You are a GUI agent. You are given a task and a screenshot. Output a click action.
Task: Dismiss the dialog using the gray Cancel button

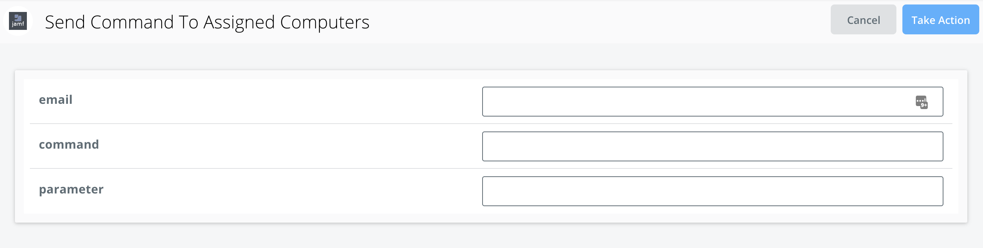[x=863, y=20]
